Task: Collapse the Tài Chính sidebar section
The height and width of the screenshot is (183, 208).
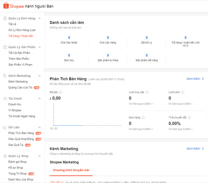Action: pyautogui.click(x=39, y=98)
